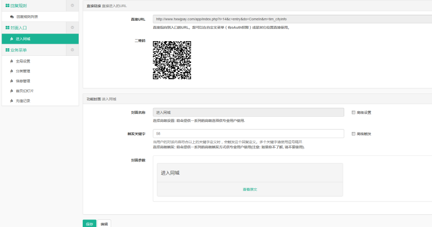The width and height of the screenshot is (432, 227).
Task: Click the icon beside 分类管理
Action: click(x=12, y=71)
